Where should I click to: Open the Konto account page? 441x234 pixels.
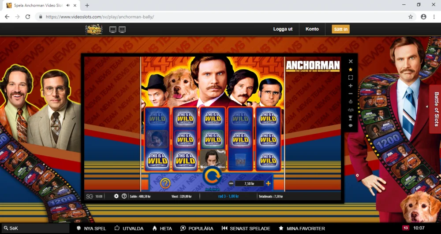click(312, 29)
